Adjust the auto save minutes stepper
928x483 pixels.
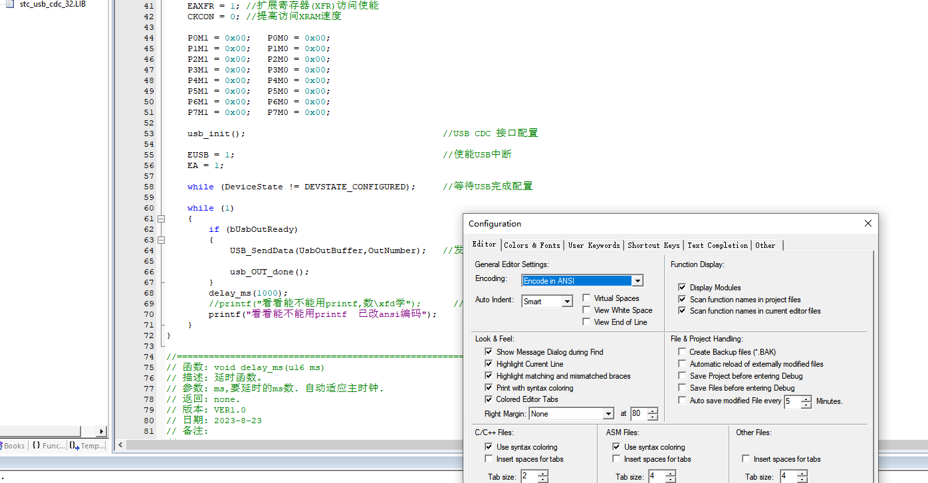(x=806, y=401)
